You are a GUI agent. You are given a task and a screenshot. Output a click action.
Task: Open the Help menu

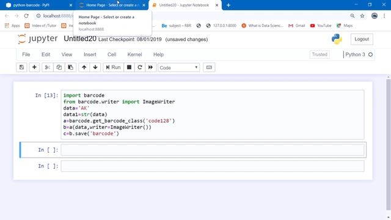(159, 54)
